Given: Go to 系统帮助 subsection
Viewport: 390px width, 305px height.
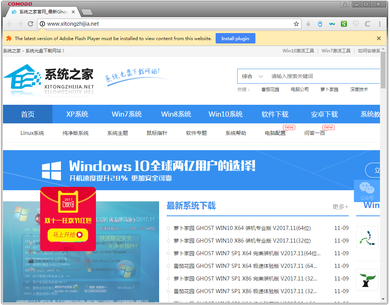Looking at the screenshot, I should tap(236, 133).
